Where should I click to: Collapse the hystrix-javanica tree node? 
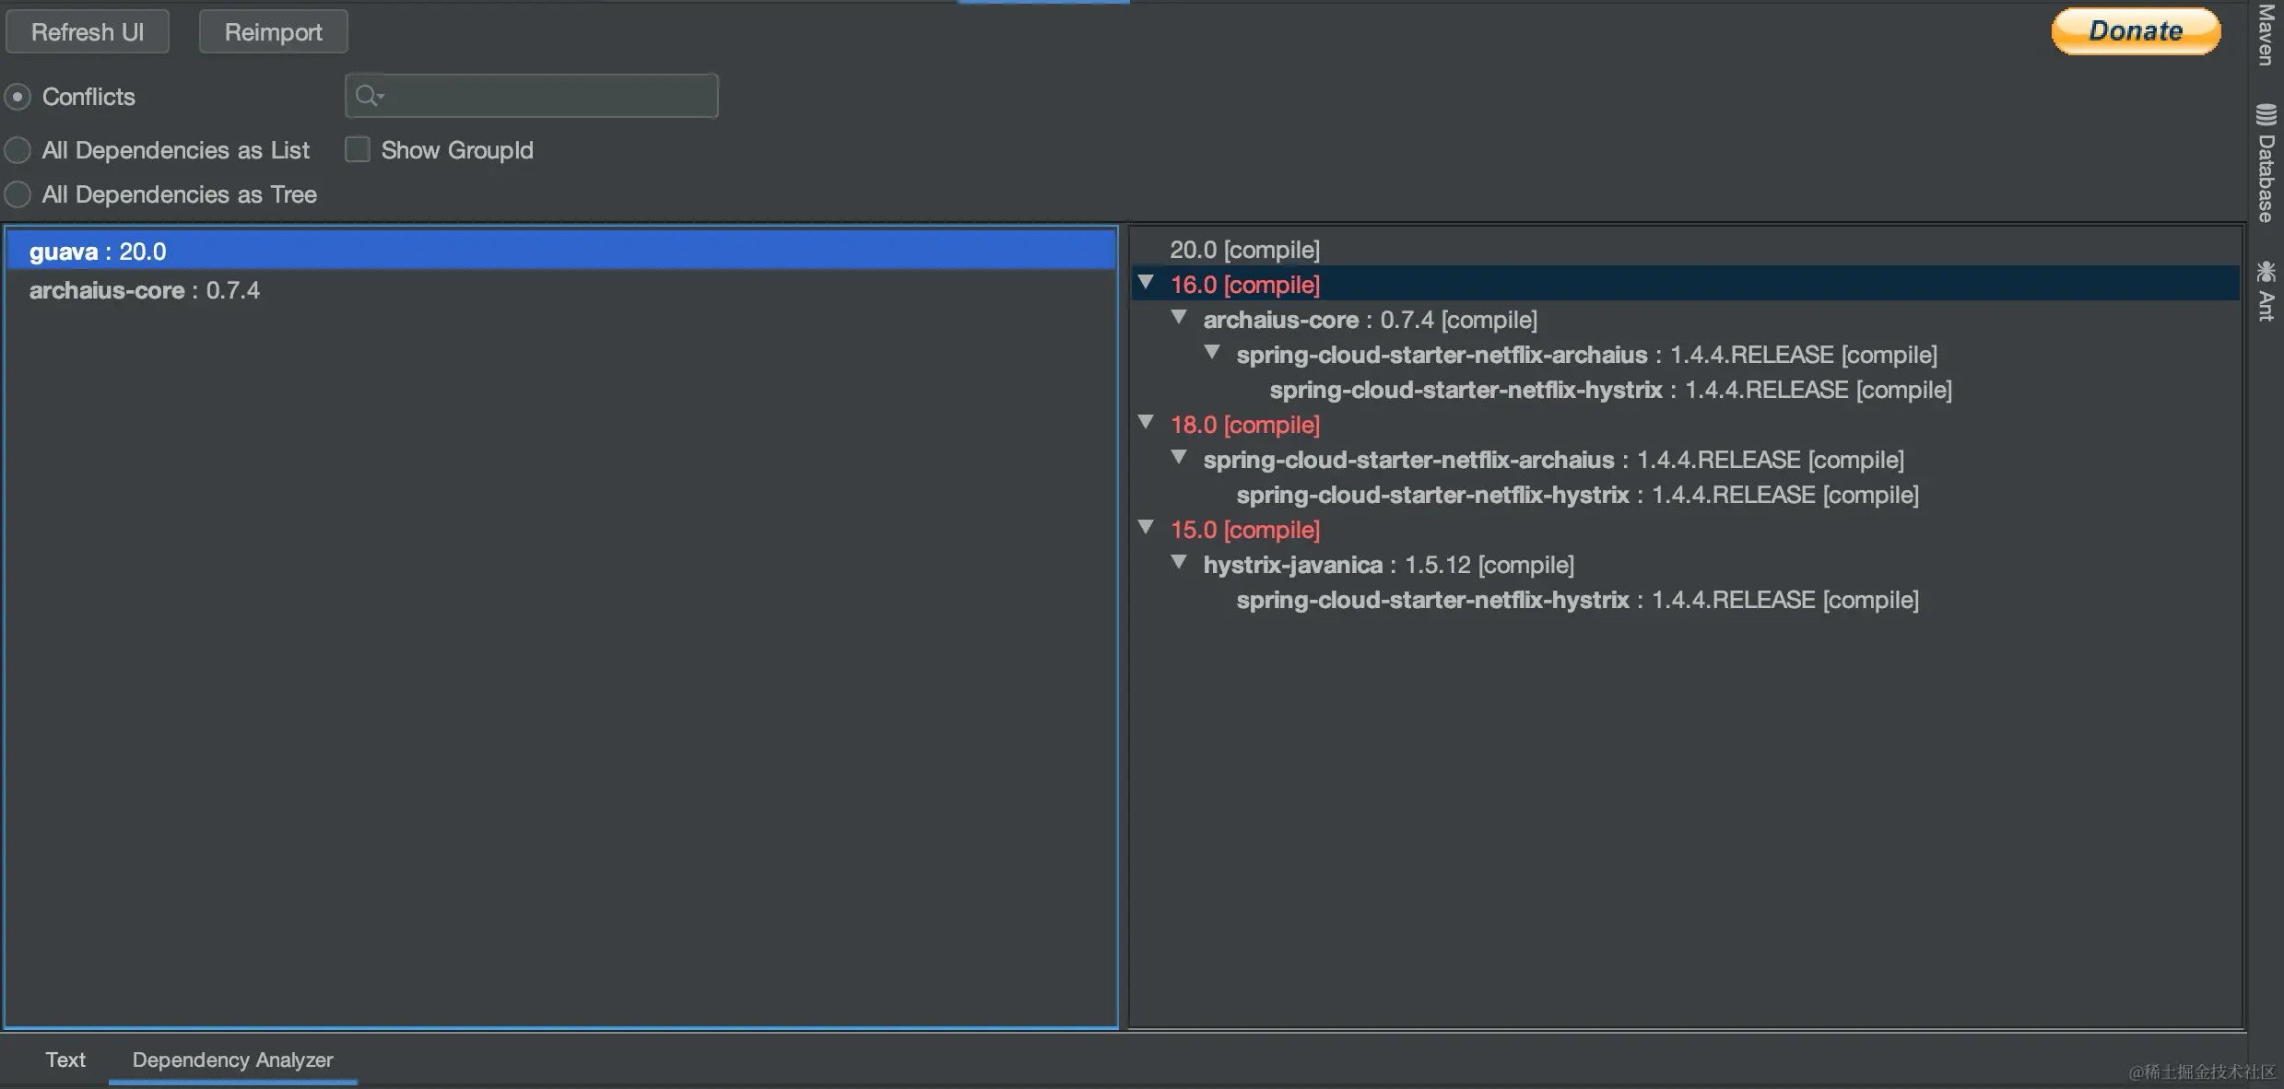1179,563
